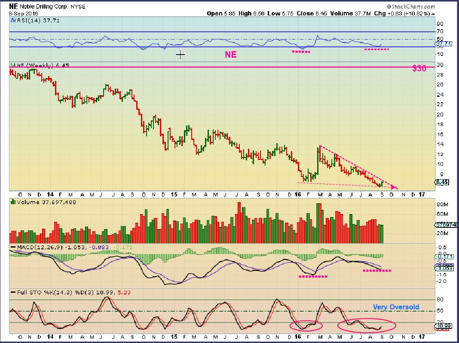Click the Volume 37.7M header value
This screenshot has width=459, height=343.
click(x=351, y=13)
